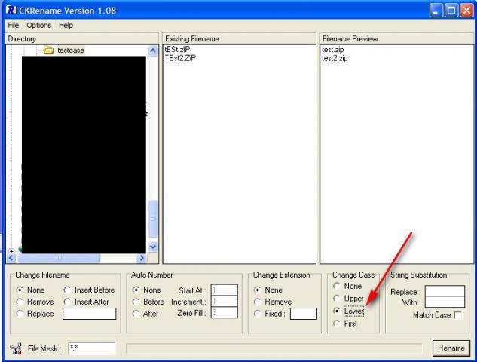Click directory horizontal scrollbar left arrow
This screenshot has width=477, height=362.
pyautogui.click(x=11, y=258)
